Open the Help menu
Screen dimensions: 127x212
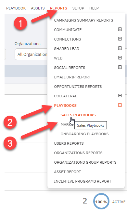[x=94, y=8]
